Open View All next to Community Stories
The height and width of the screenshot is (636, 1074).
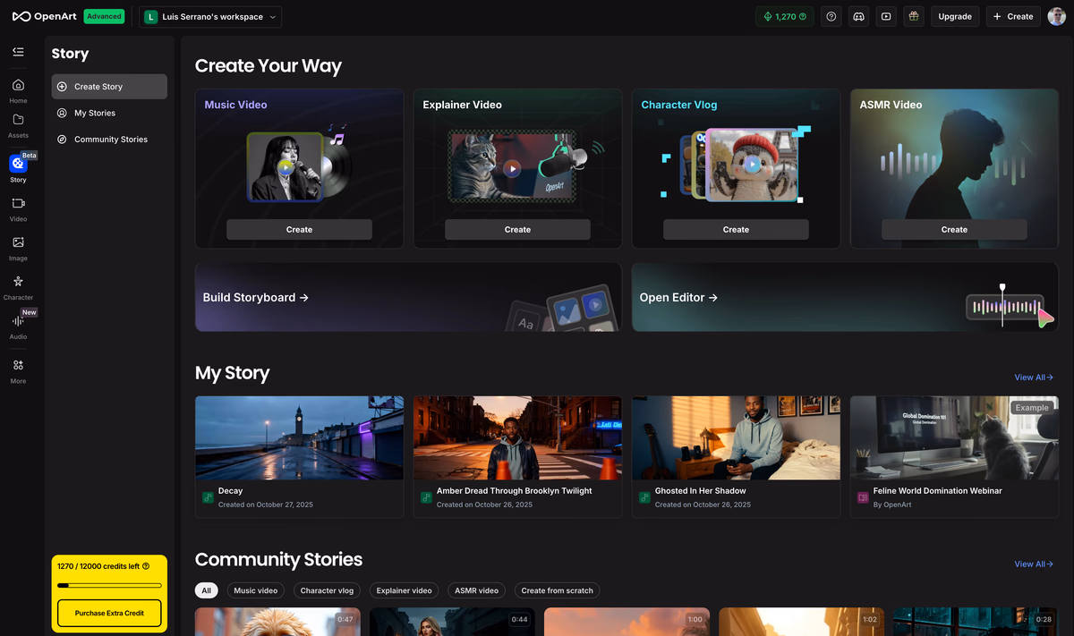[x=1033, y=564]
